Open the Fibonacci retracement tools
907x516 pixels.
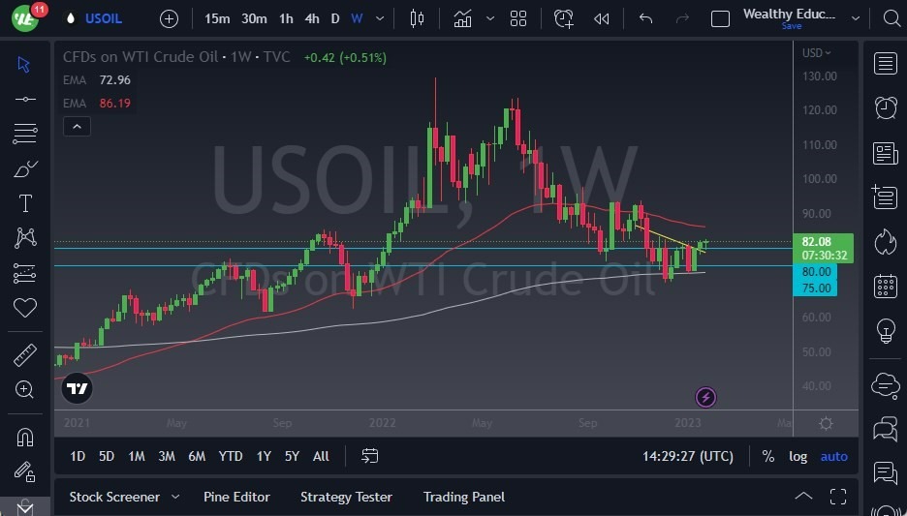[25, 134]
